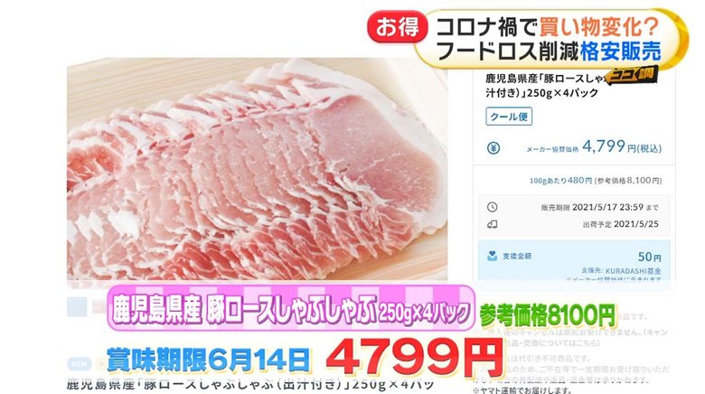Click the 4,799円(税込) price text
Screen dimensions: 705x394
click(622, 146)
